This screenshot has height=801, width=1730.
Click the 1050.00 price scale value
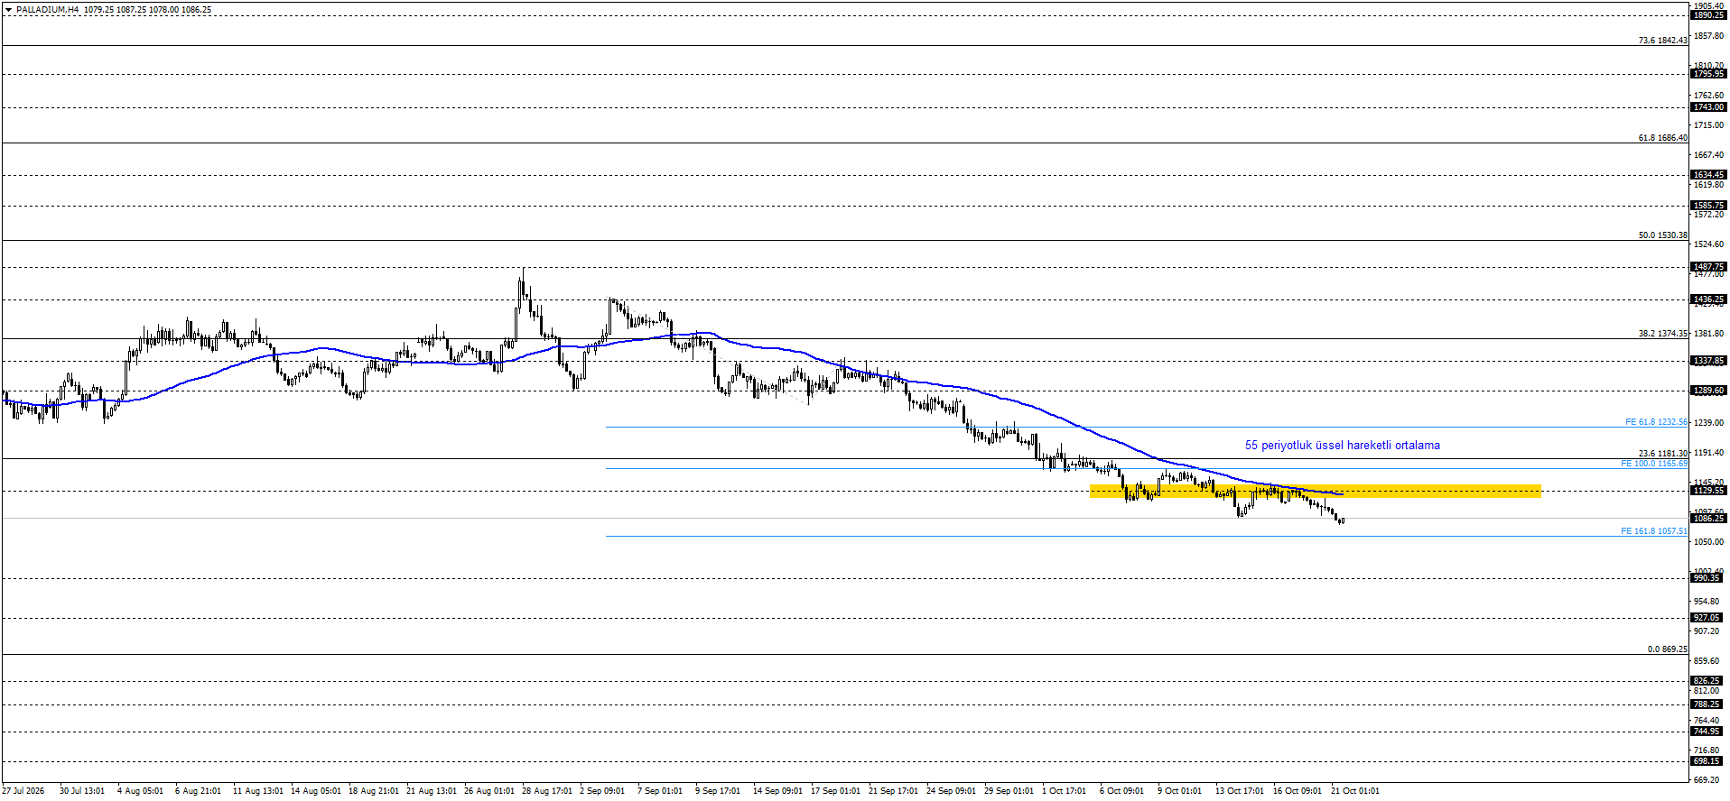click(x=1708, y=542)
